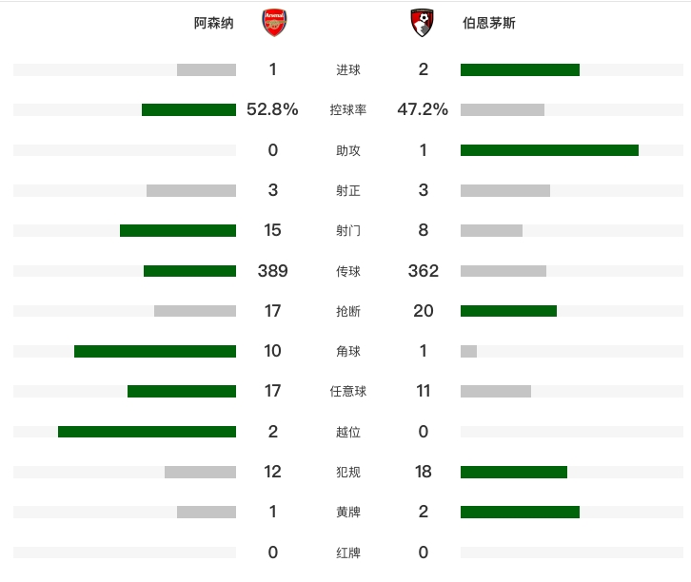The image size is (691, 582).
Task: Click Arsenal's green 越位 offside bar
Action: 147,432
